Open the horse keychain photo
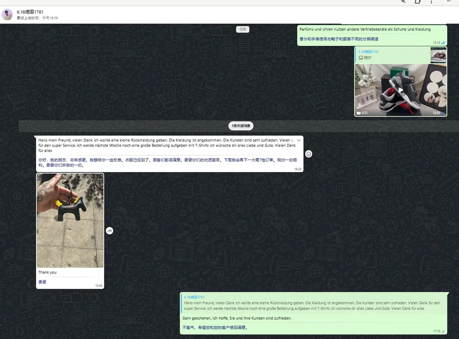 pos(70,220)
